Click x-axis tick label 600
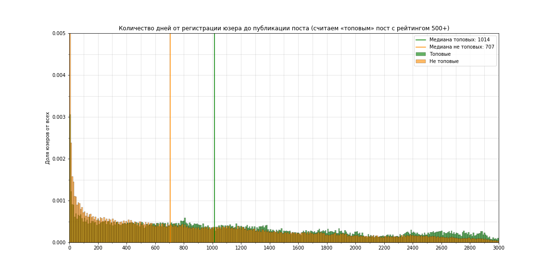 click(155, 248)
